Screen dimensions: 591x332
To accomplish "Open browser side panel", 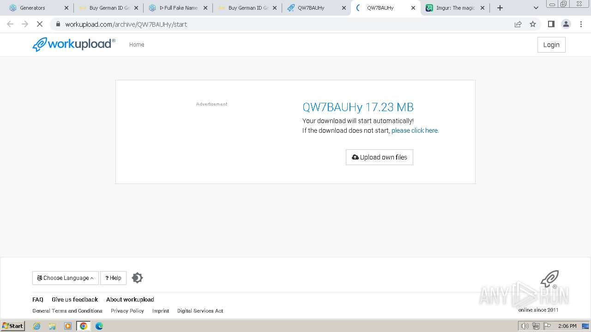I will 551,24.
